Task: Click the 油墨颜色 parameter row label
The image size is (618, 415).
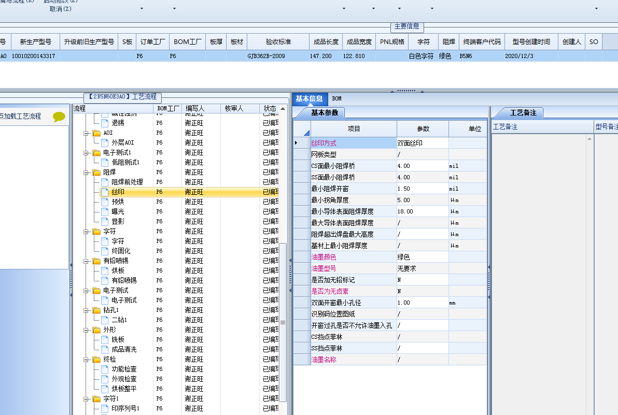Action: pyautogui.click(x=324, y=257)
